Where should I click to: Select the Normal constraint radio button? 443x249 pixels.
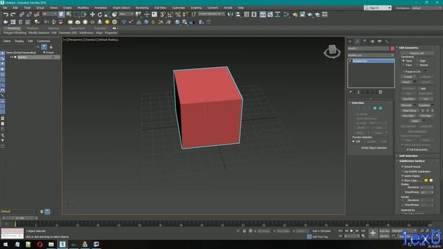(417, 65)
